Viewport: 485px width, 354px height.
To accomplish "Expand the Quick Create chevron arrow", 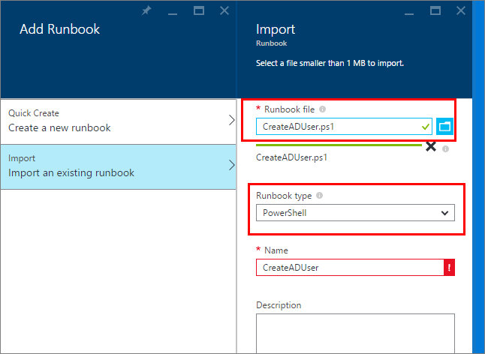I will [x=232, y=120].
